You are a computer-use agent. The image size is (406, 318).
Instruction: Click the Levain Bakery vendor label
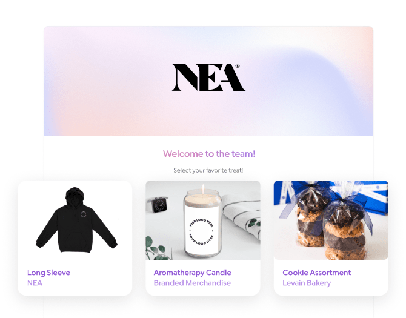tap(307, 283)
